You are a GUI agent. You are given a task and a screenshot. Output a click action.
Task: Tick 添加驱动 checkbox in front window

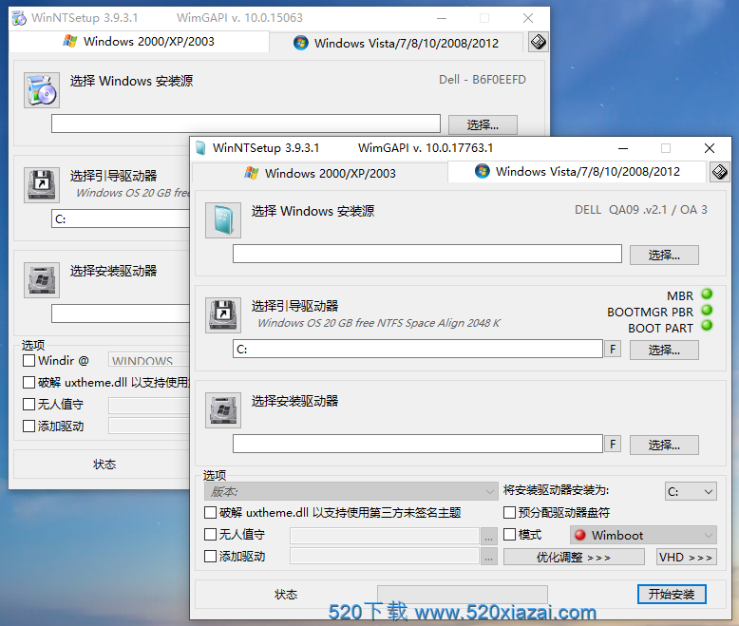coord(210,557)
